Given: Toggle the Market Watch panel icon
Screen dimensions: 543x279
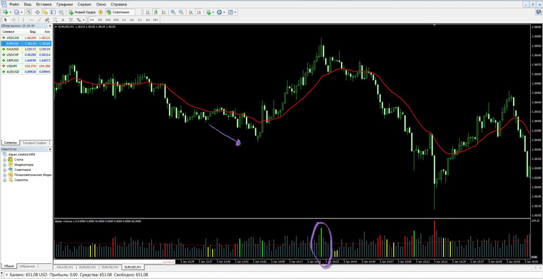Looking at the screenshot, I should pos(29,12).
